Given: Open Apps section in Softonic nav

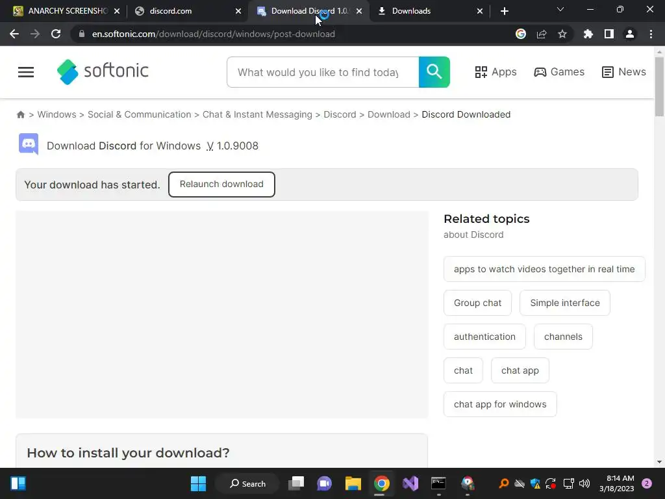Looking at the screenshot, I should tap(496, 72).
